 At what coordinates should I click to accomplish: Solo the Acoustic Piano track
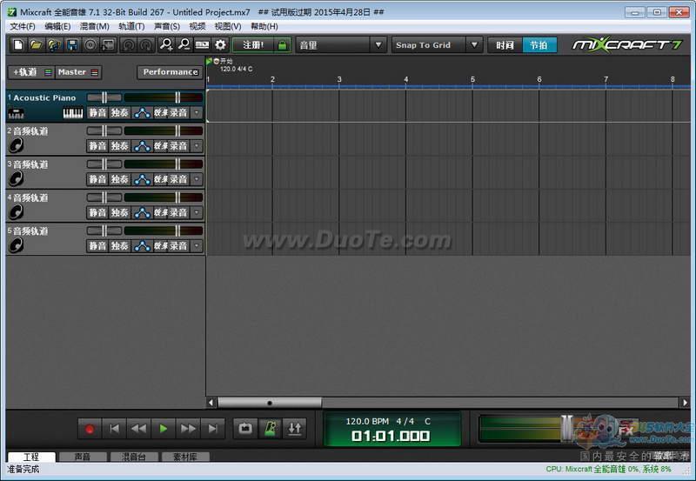pos(119,113)
